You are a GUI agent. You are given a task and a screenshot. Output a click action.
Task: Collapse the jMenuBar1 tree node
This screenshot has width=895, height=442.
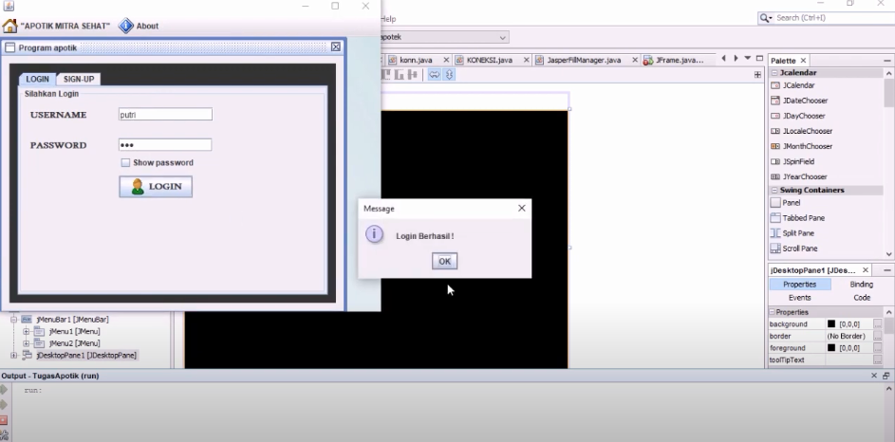click(13, 320)
